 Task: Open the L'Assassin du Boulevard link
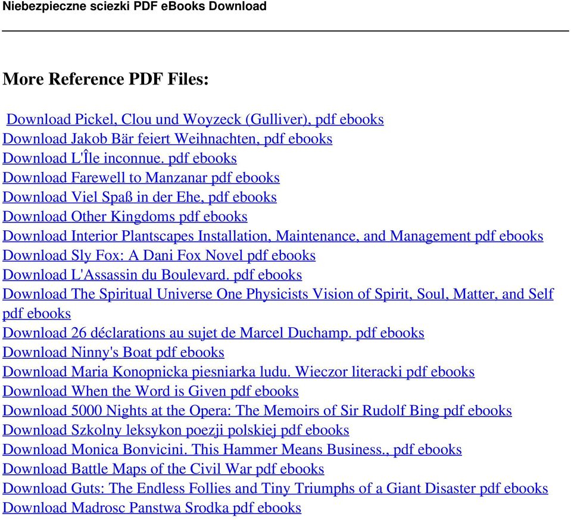(152, 275)
